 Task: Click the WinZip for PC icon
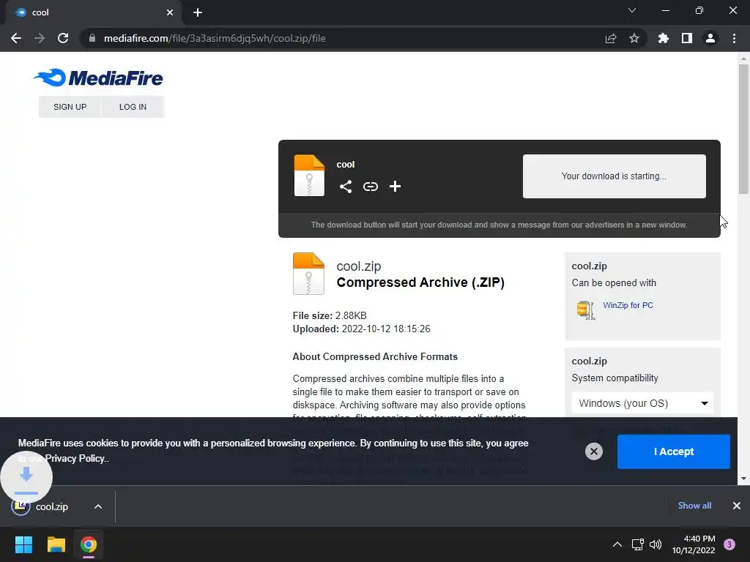585,310
